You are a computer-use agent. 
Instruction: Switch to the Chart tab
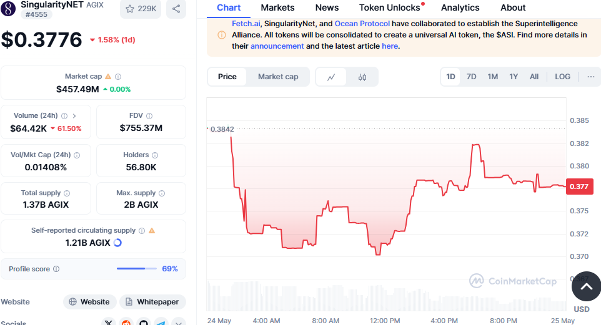(x=229, y=7)
